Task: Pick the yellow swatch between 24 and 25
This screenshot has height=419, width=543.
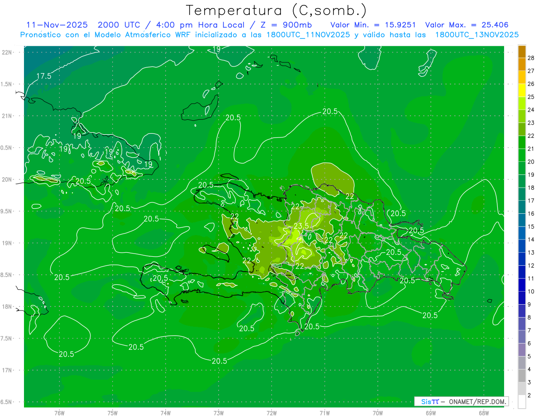Action: click(522, 104)
